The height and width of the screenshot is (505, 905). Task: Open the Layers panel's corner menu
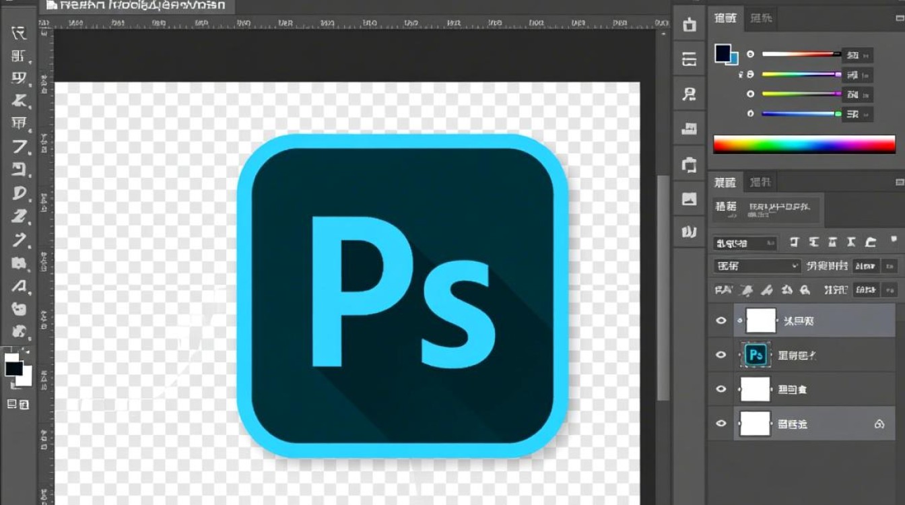(x=900, y=182)
